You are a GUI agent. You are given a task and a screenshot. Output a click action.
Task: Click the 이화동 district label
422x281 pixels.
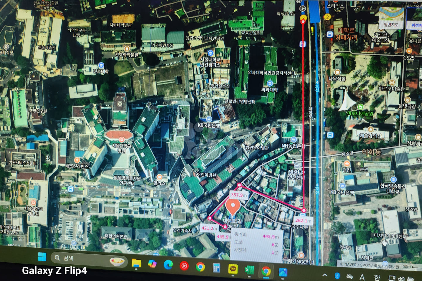pos(372,152)
